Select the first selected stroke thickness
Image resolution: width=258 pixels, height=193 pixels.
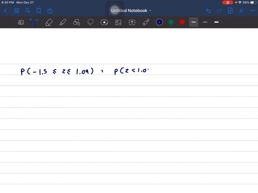click(x=193, y=22)
